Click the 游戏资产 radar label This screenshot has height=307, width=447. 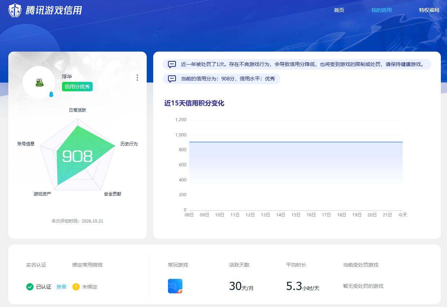(43, 194)
